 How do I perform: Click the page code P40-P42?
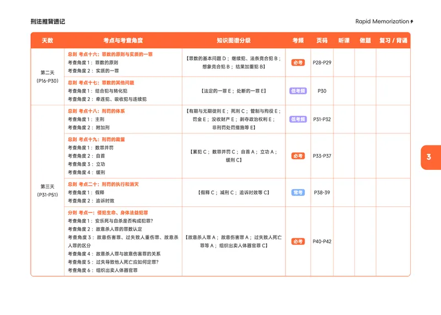pos(322,242)
